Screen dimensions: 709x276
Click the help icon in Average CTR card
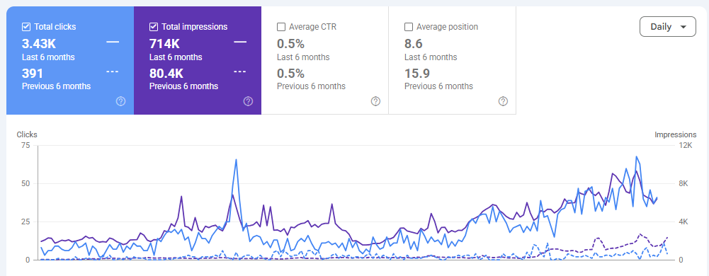click(376, 101)
